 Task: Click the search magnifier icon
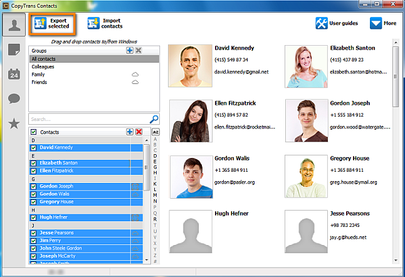[x=154, y=119]
